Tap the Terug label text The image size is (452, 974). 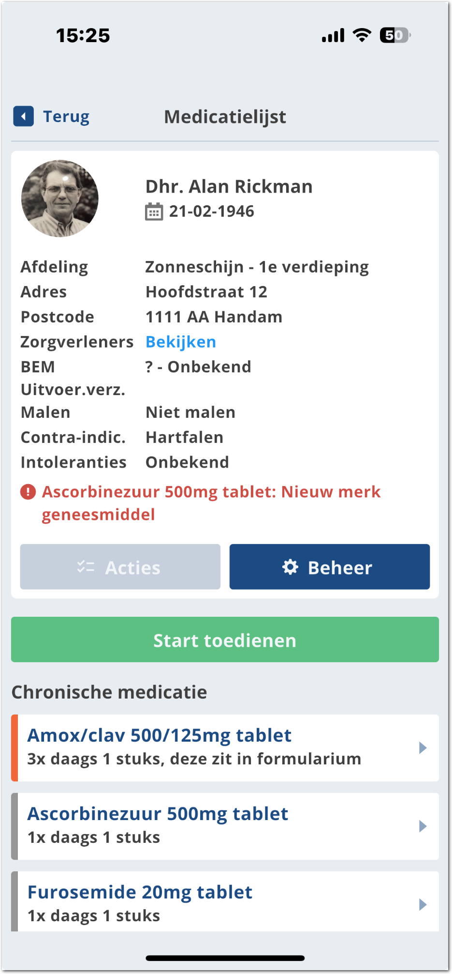[x=66, y=117]
